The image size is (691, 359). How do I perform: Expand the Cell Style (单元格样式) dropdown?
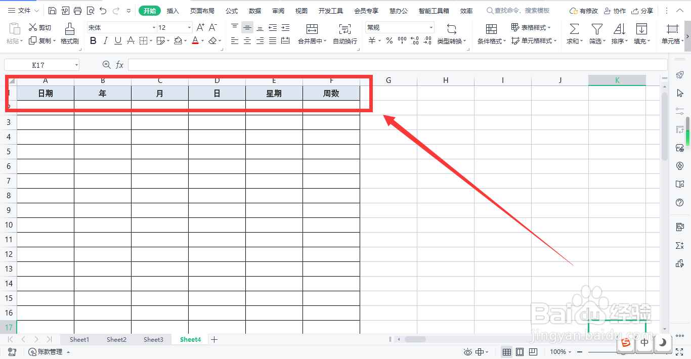pos(555,41)
